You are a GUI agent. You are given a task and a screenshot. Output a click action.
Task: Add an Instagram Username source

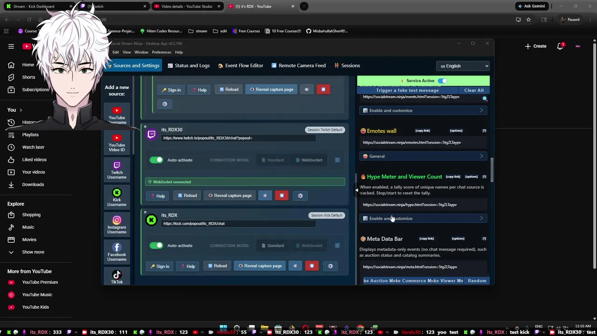[117, 224]
